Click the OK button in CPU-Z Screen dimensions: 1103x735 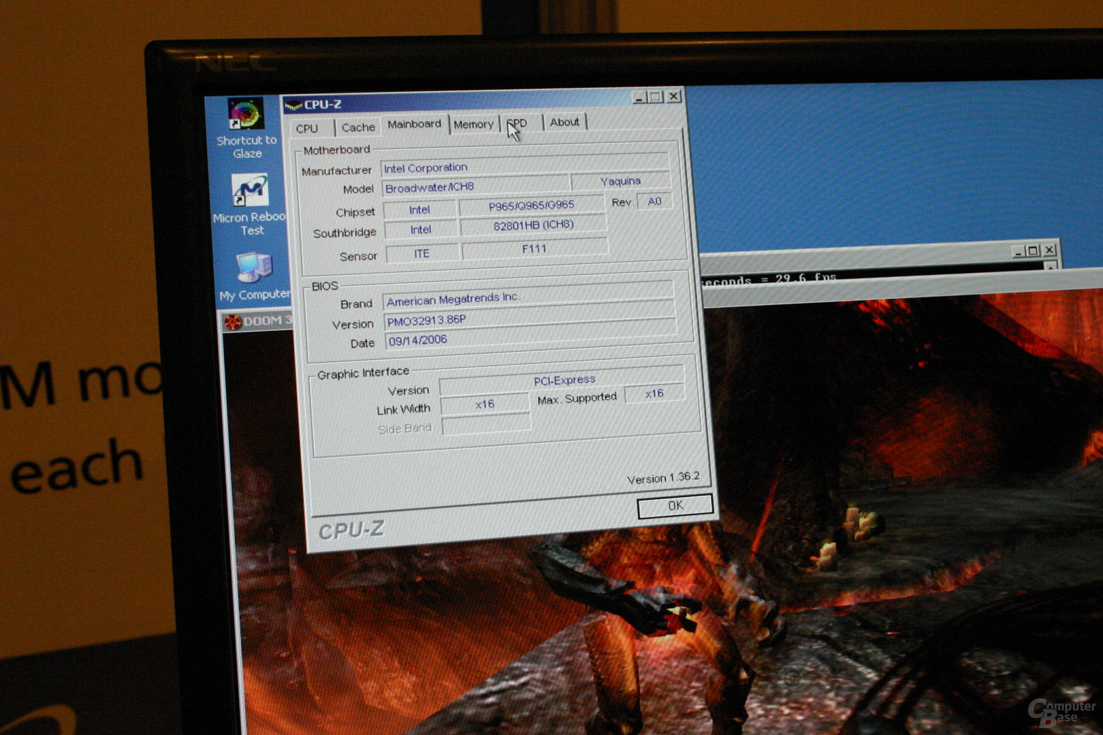click(x=675, y=506)
